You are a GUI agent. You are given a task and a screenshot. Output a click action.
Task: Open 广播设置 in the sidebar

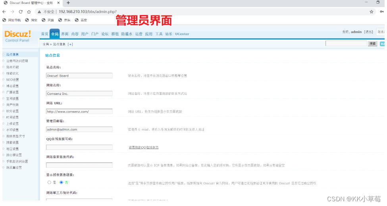[12, 92]
